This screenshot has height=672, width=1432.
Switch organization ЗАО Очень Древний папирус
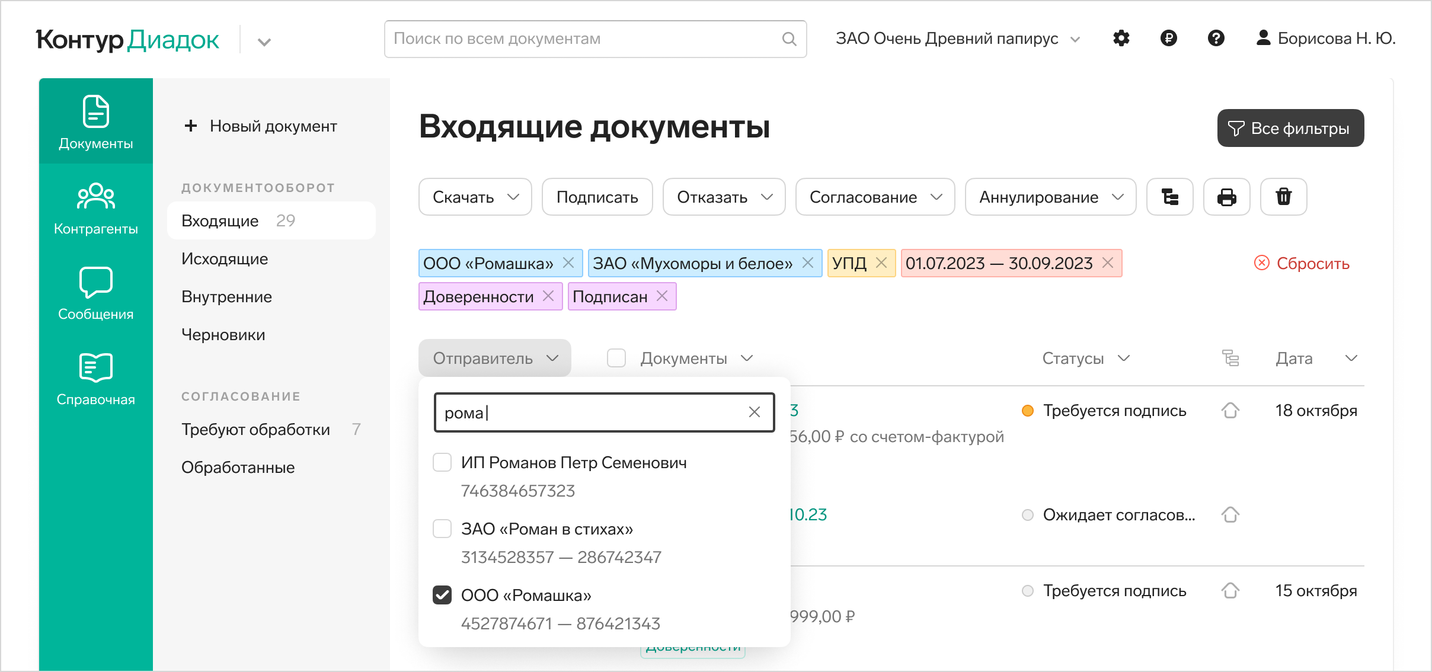coord(958,39)
